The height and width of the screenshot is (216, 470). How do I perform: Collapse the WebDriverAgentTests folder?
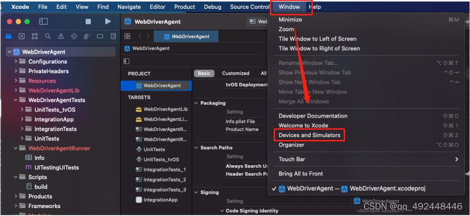coord(16,100)
